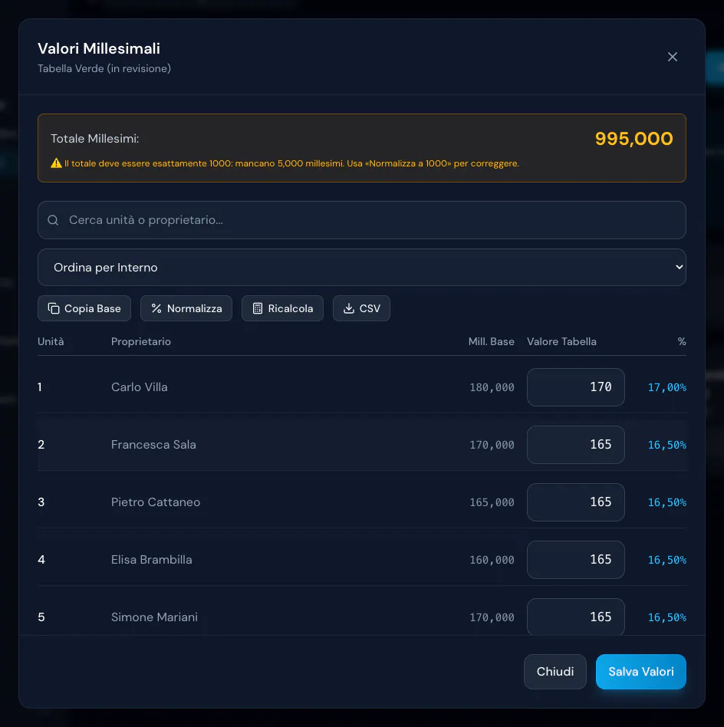
Task: Click the Copia Base copy icon
Action: tap(54, 308)
